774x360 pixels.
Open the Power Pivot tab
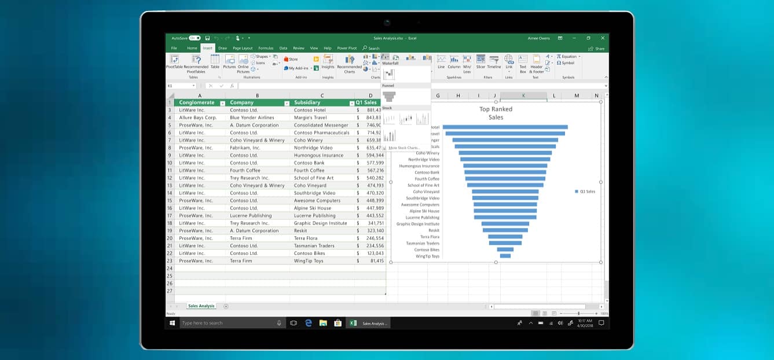347,48
